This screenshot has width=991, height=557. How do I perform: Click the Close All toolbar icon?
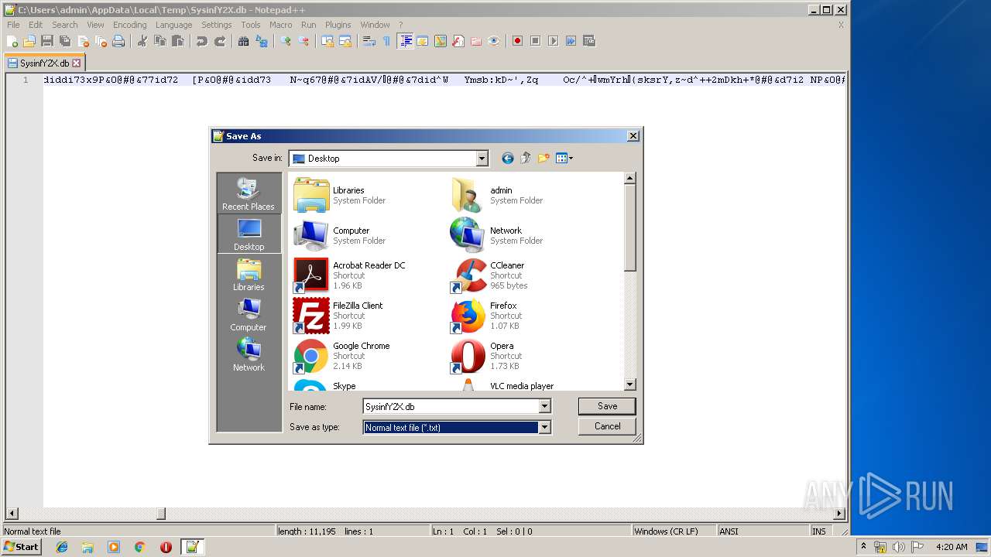tap(101, 41)
